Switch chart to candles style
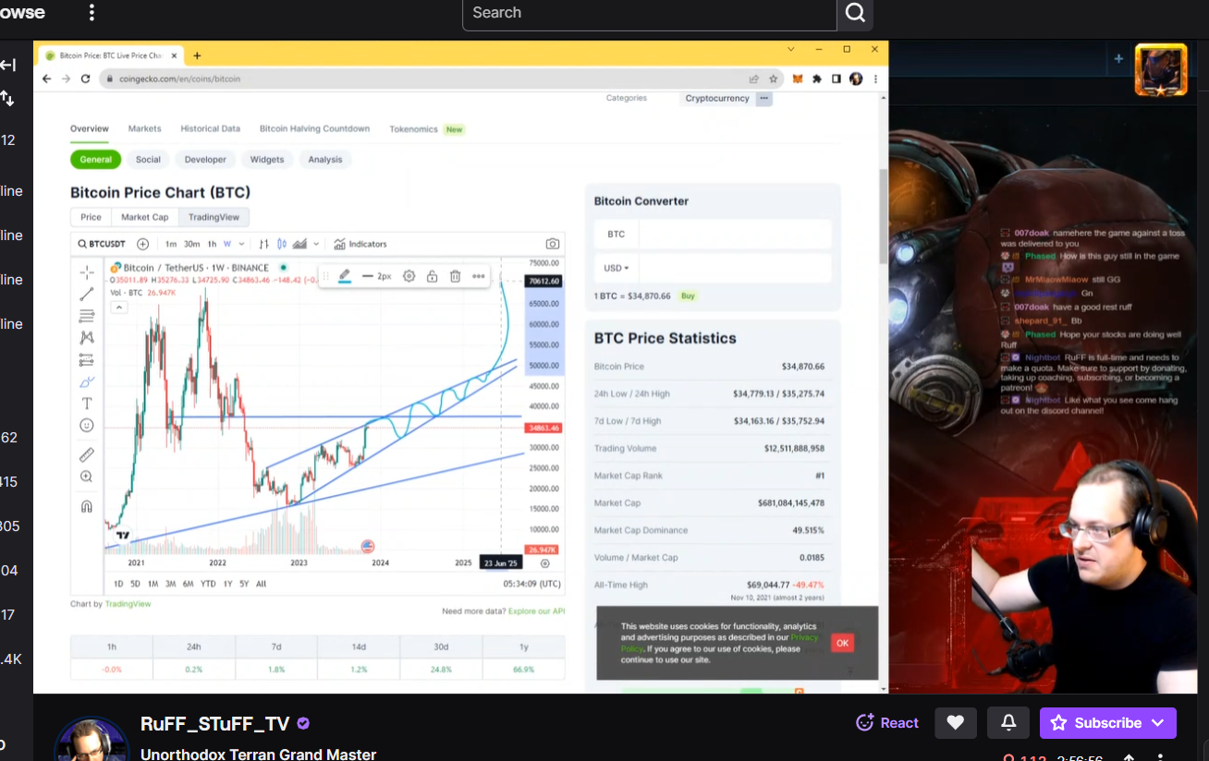Viewport: 1209px width, 761px height. coord(282,244)
